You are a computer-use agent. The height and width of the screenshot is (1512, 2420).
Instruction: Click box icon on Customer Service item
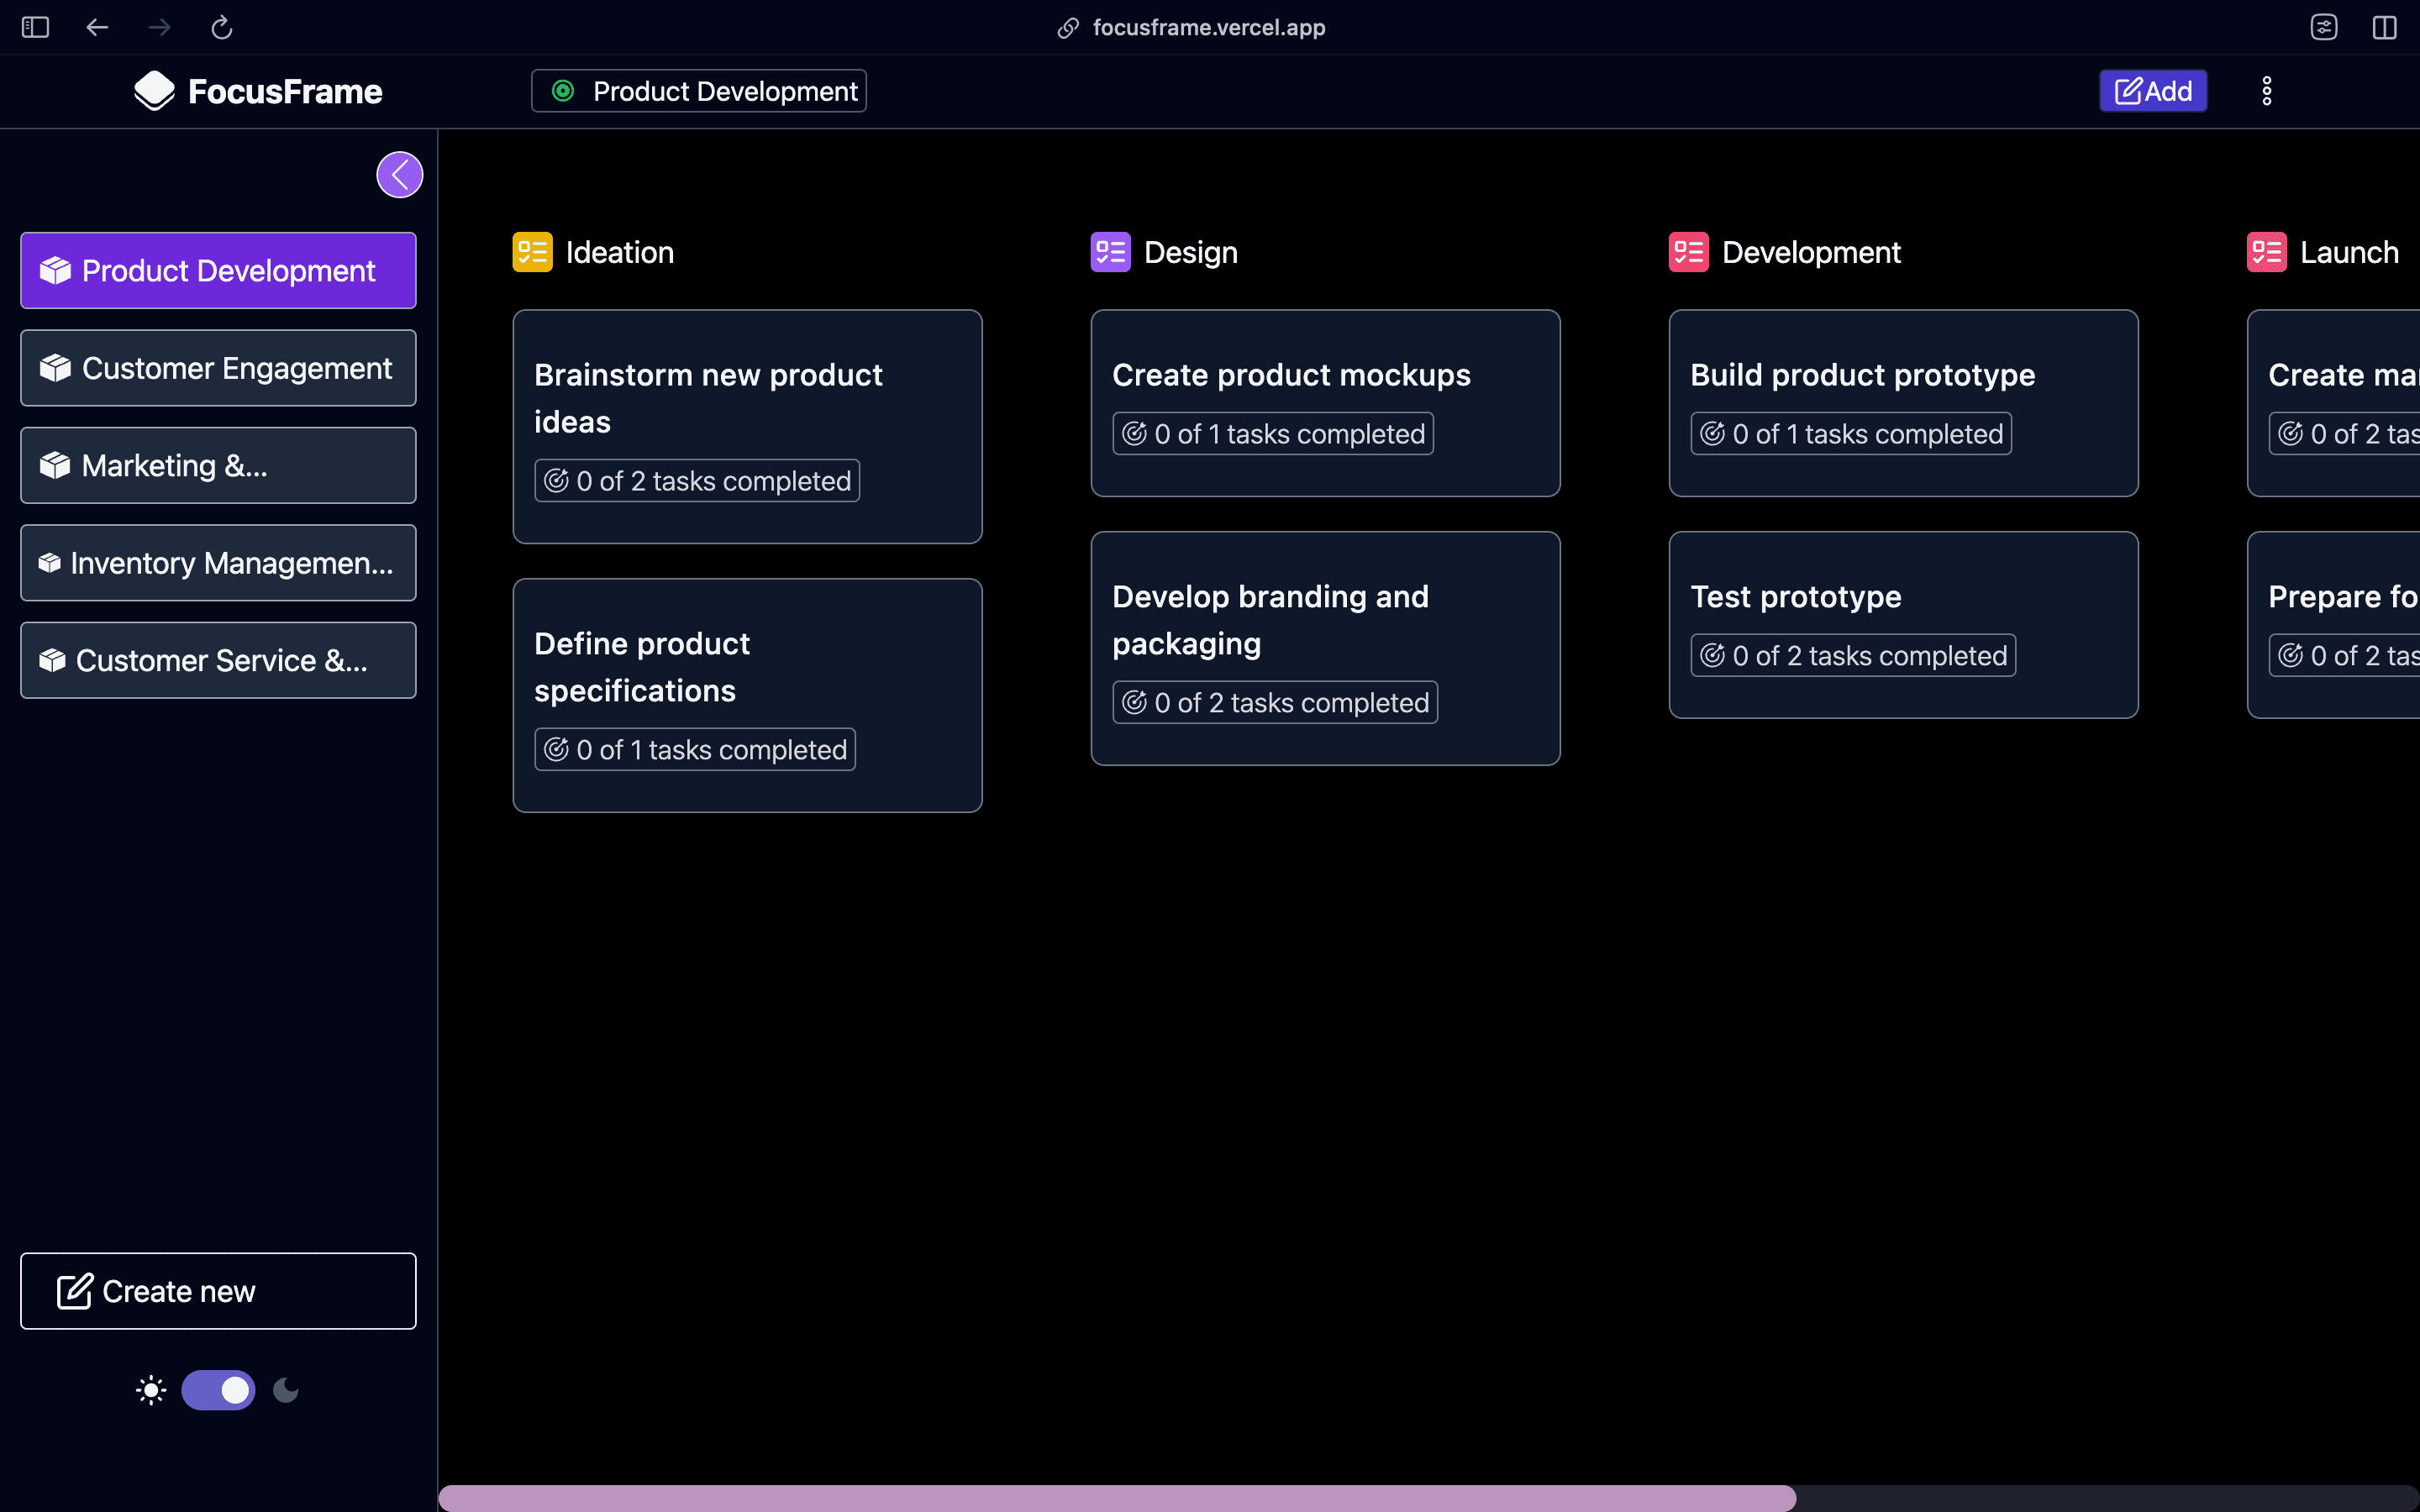52,660
